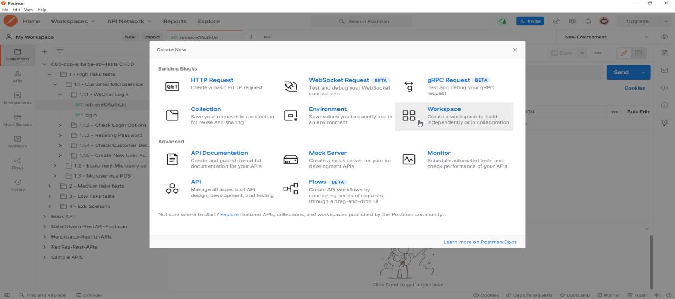Viewport: 675px width, 299px height.
Task: Open Explore in top navigation
Action: pyautogui.click(x=209, y=21)
